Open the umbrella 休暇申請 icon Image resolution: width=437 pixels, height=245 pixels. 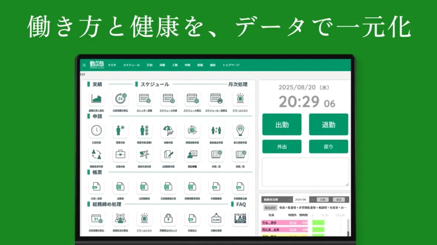[168, 130]
